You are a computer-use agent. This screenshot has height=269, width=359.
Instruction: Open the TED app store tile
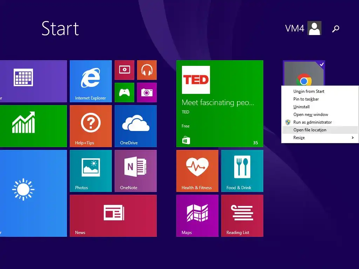pos(220,104)
